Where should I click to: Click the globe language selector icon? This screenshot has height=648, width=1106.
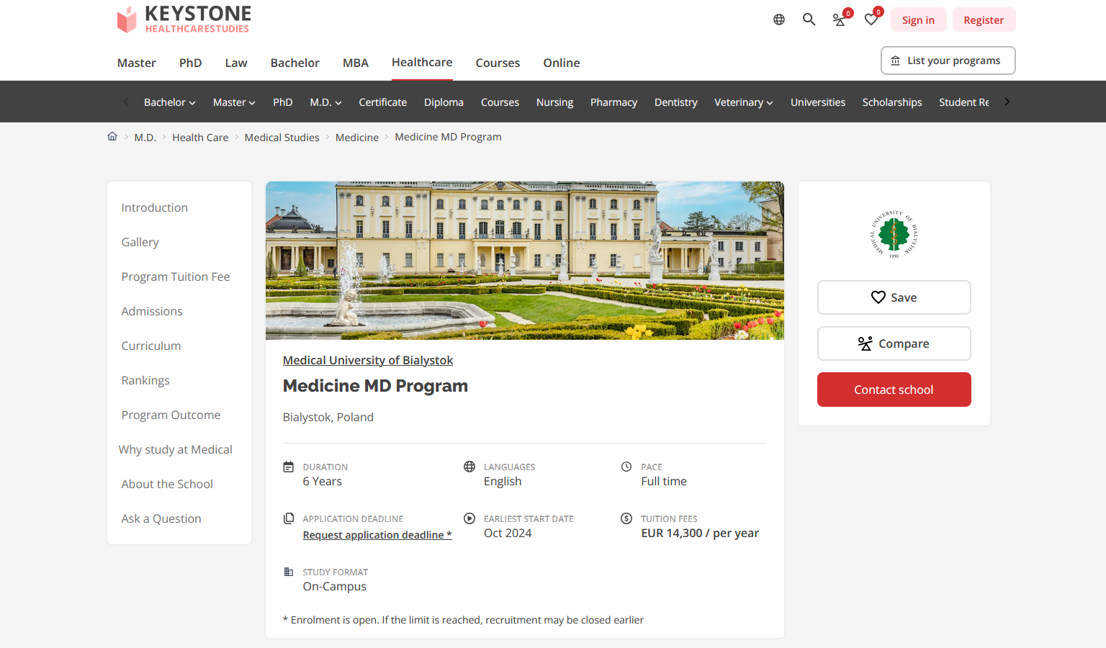779,19
